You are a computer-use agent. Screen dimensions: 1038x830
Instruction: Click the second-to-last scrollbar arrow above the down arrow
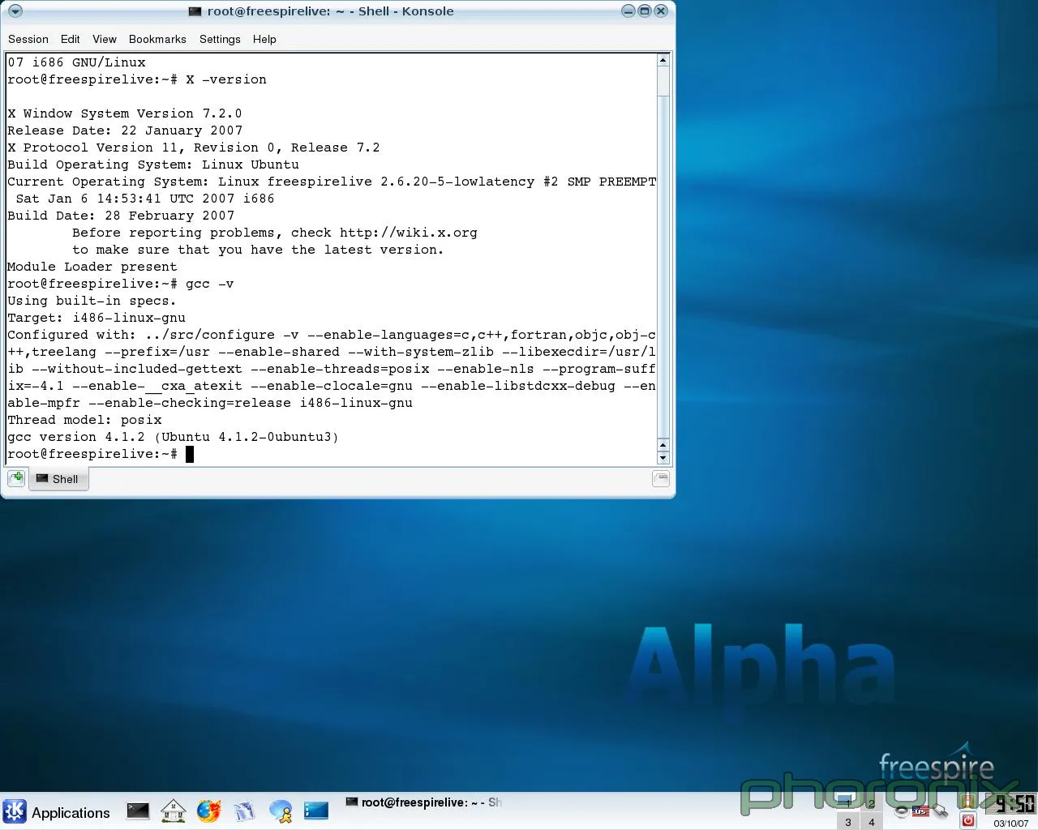point(663,445)
